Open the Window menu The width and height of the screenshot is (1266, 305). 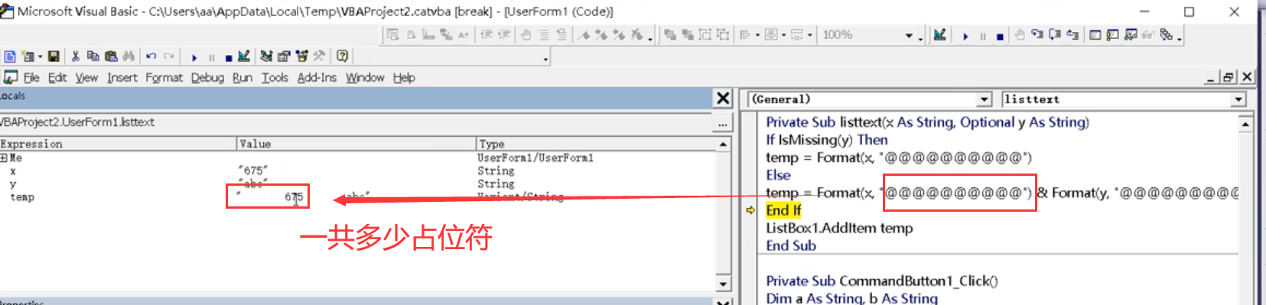tap(365, 78)
